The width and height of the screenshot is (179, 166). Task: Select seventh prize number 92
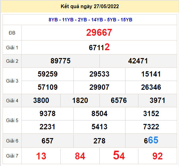[x=157, y=156]
